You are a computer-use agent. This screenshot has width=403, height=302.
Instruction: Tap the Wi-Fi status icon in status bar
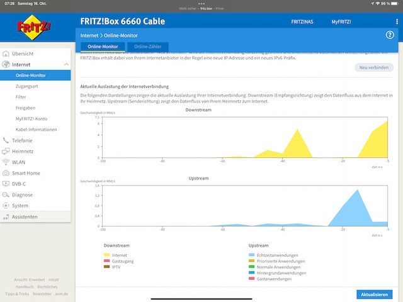(x=378, y=4)
